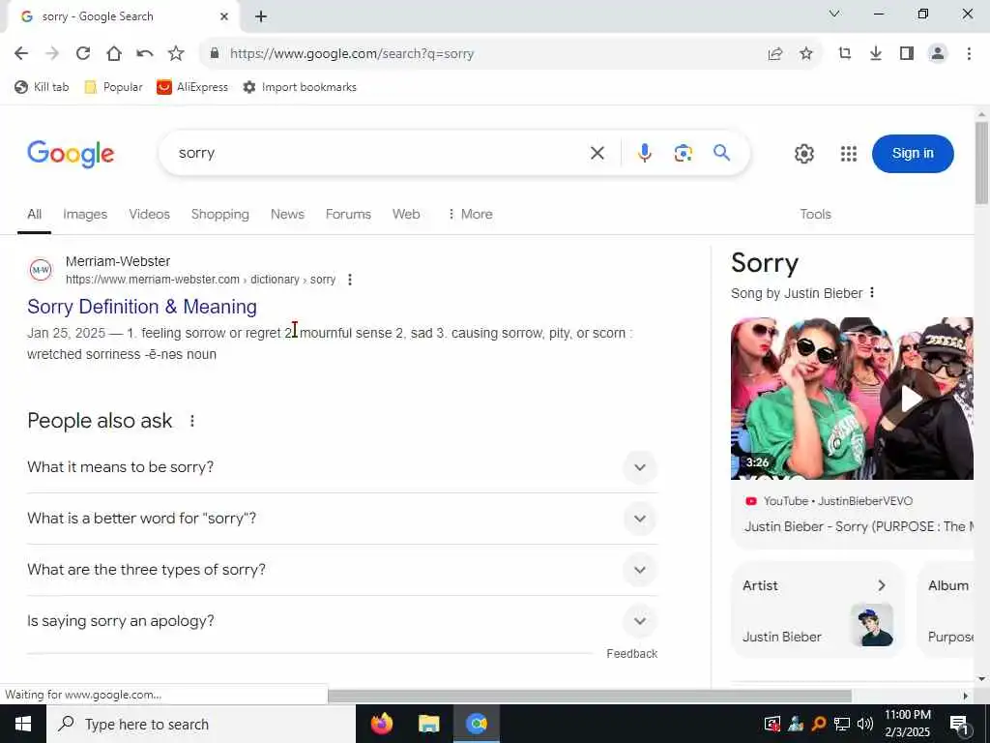The width and height of the screenshot is (990, 743).
Task: Click the taskbar search box
Action: [x=201, y=724]
